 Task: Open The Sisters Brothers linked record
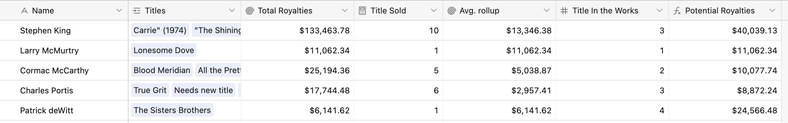pyautogui.click(x=172, y=110)
